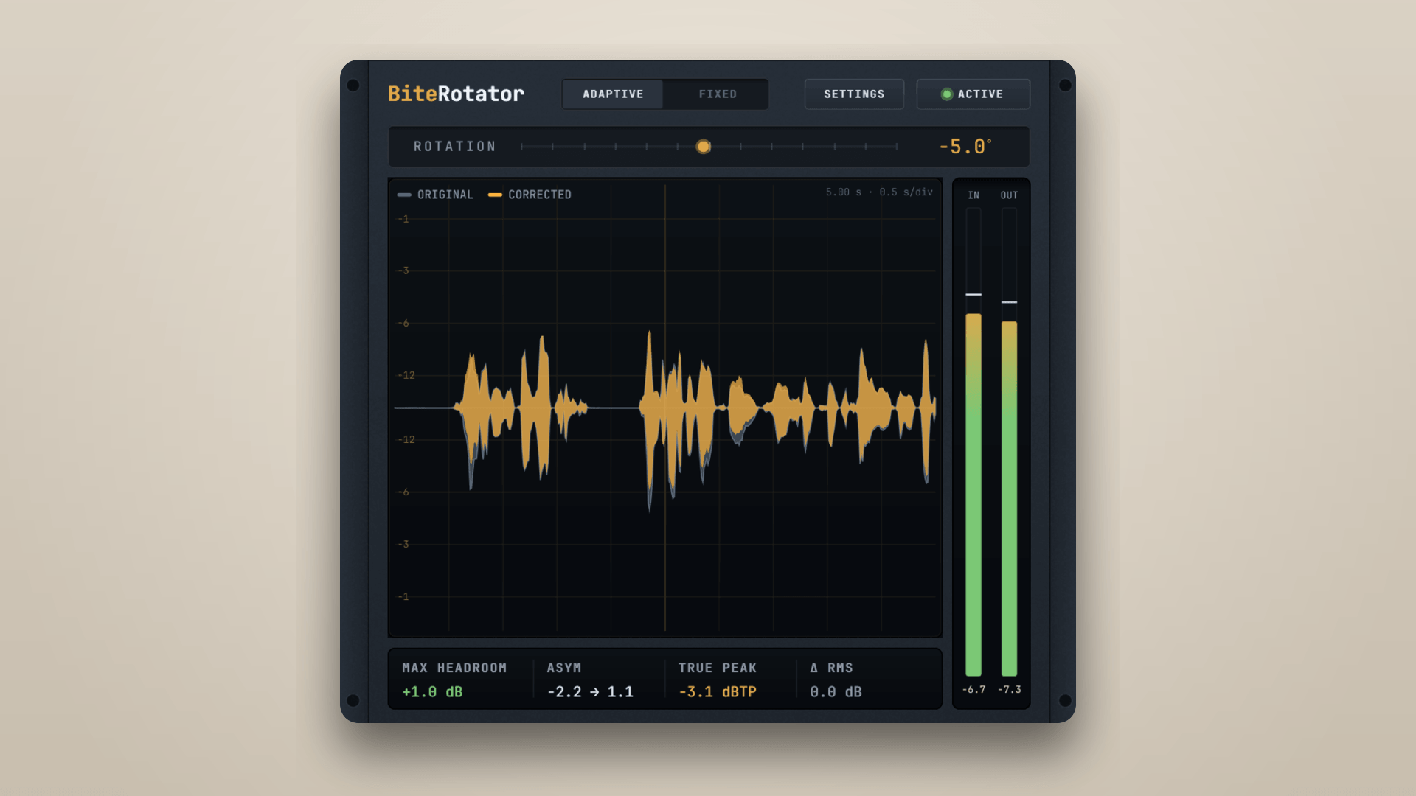Viewport: 1416px width, 796px height.
Task: Click the True Peak -3.1 dBTP value
Action: [718, 692]
